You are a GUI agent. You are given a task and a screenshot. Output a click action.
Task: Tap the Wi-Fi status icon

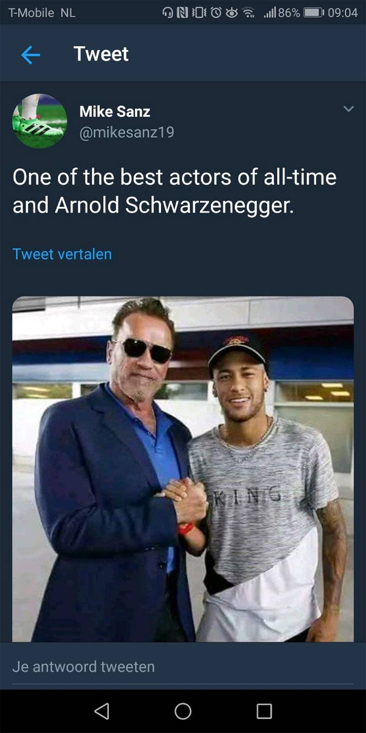pyautogui.click(x=249, y=13)
